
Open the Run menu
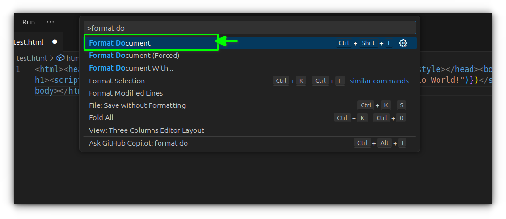click(x=28, y=22)
